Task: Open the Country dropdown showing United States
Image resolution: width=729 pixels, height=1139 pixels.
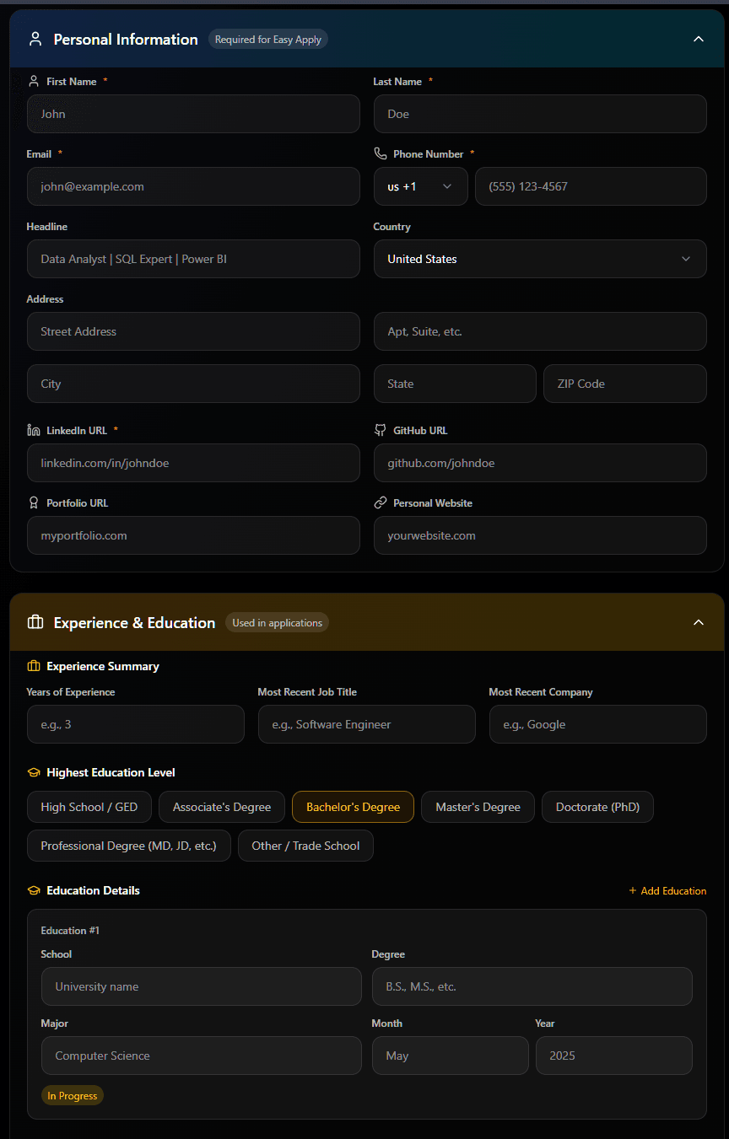Action: 540,259
